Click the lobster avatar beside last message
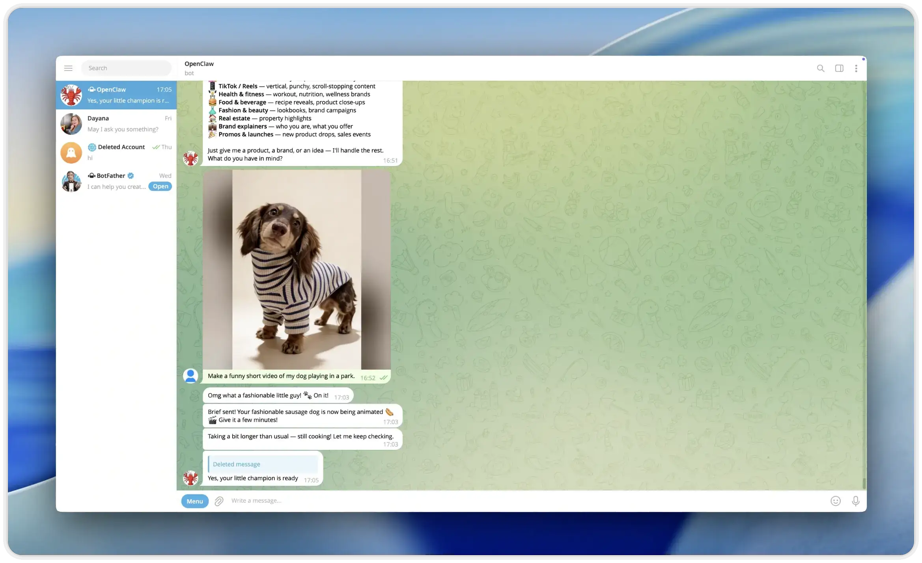 click(x=190, y=478)
